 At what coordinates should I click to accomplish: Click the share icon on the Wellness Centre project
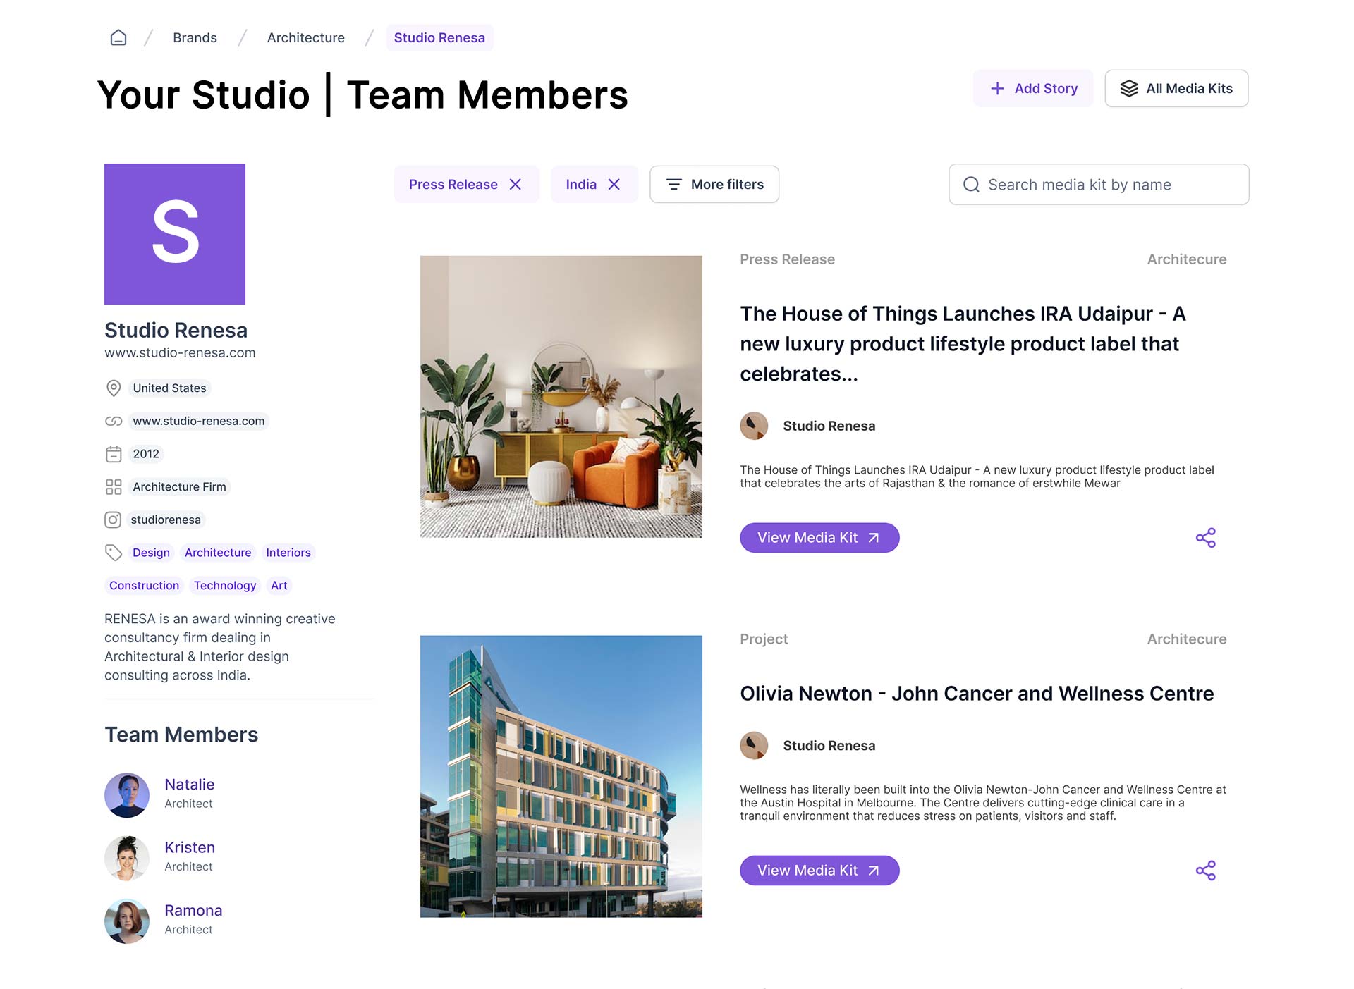click(1207, 871)
